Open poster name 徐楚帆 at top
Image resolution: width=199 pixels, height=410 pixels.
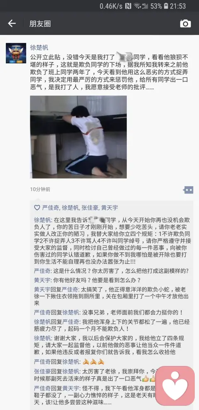[39, 48]
